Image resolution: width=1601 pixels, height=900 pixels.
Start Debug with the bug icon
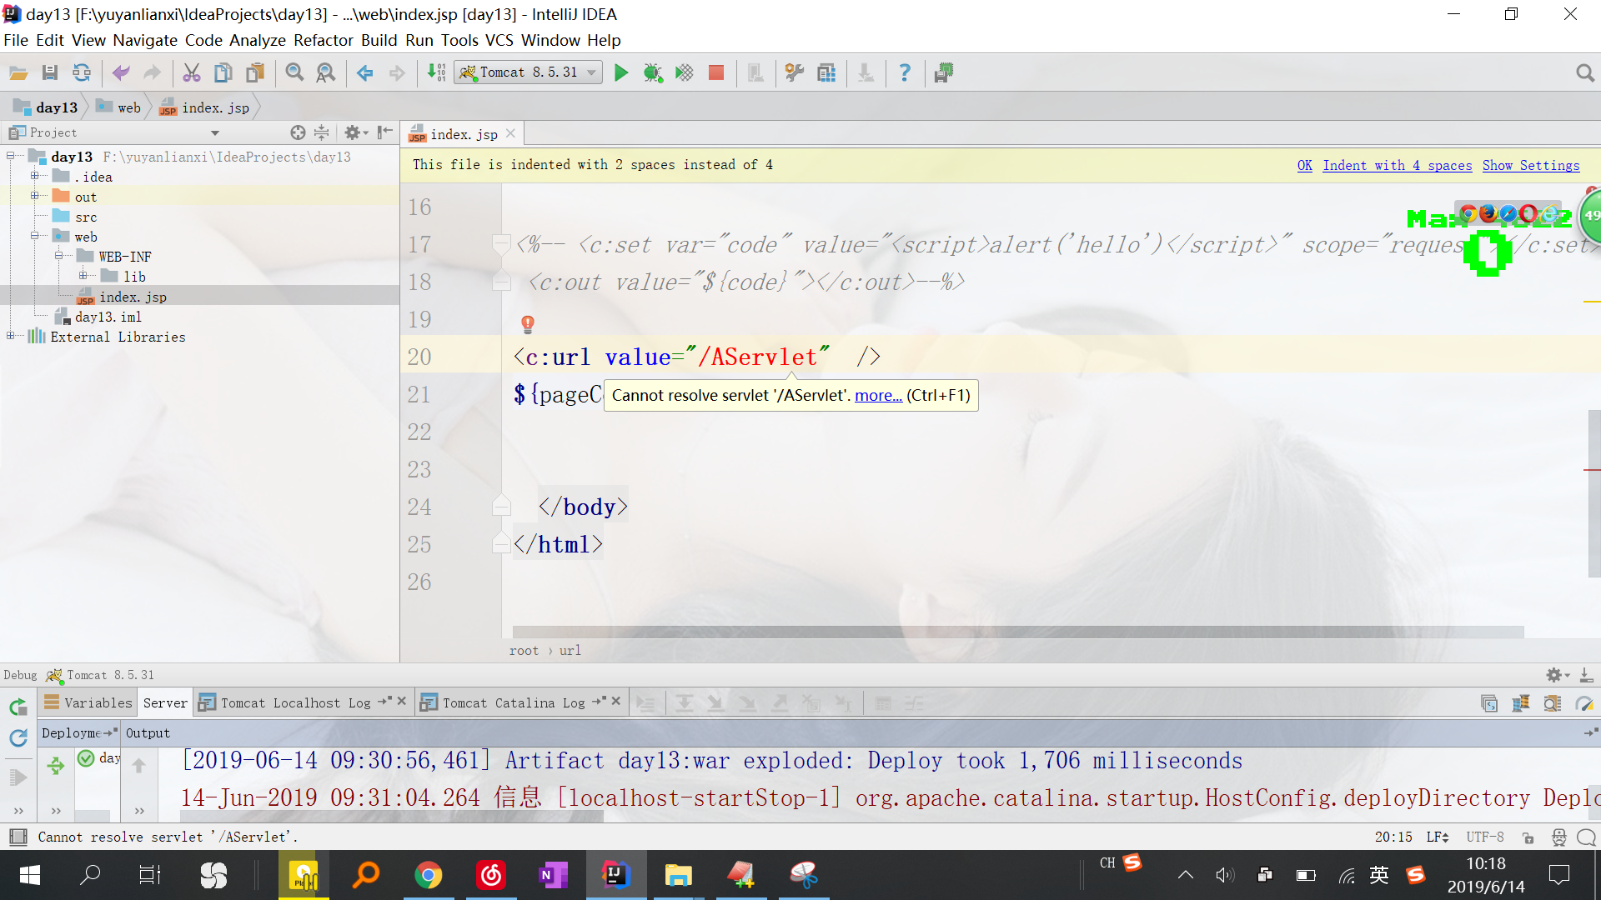[653, 73]
